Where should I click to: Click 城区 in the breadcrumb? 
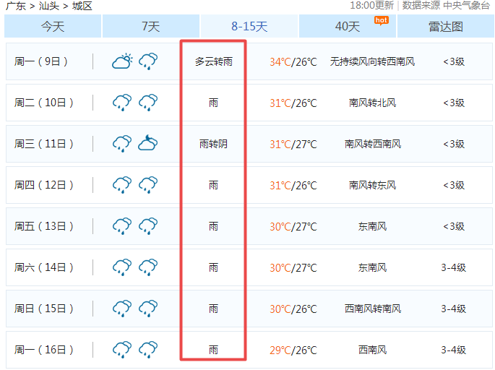(82, 6)
